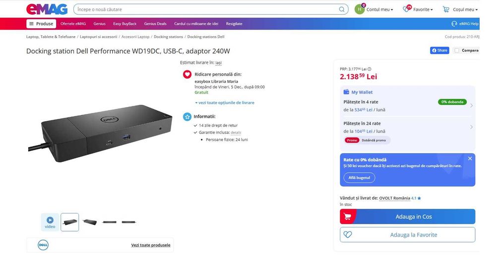This screenshot has width=496, height=256.
Task: Close the Rate cu 0% dobândă banner
Action: click(x=470, y=158)
